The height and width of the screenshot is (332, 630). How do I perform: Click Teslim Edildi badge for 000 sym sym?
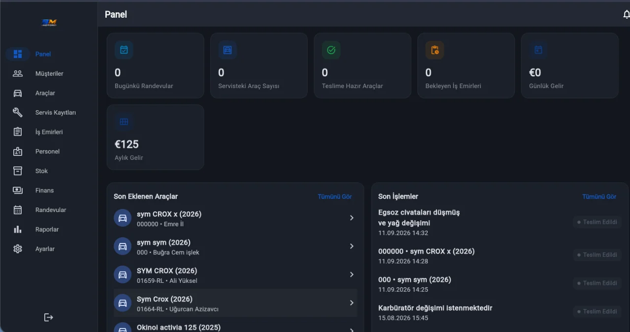pyautogui.click(x=597, y=283)
